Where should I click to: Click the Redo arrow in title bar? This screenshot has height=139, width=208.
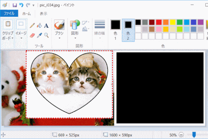point(28,5)
